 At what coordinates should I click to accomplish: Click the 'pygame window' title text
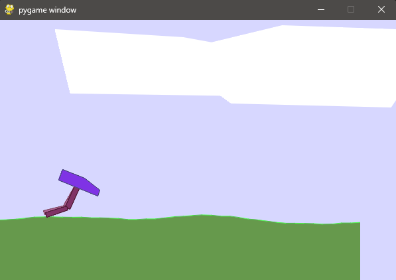(48, 10)
